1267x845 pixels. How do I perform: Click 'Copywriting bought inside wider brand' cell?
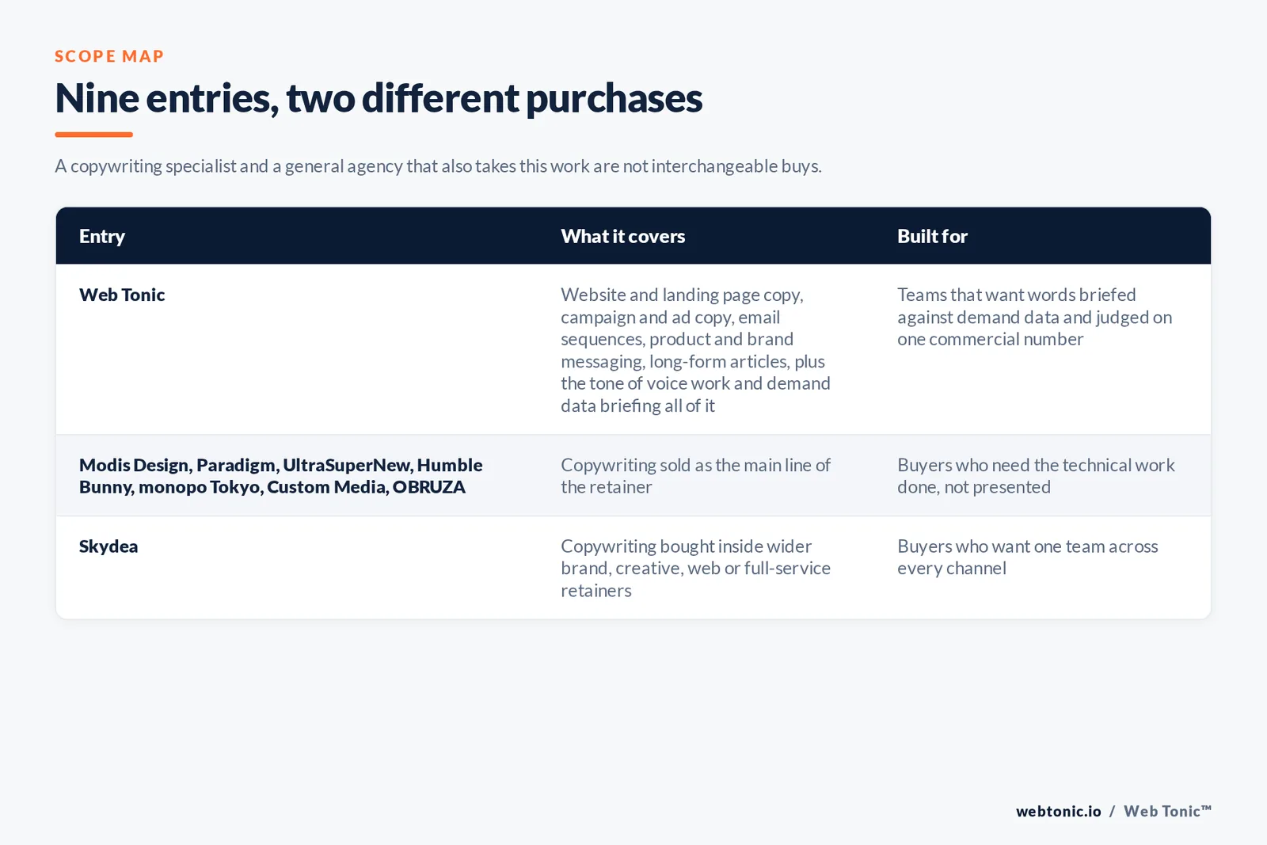point(695,569)
